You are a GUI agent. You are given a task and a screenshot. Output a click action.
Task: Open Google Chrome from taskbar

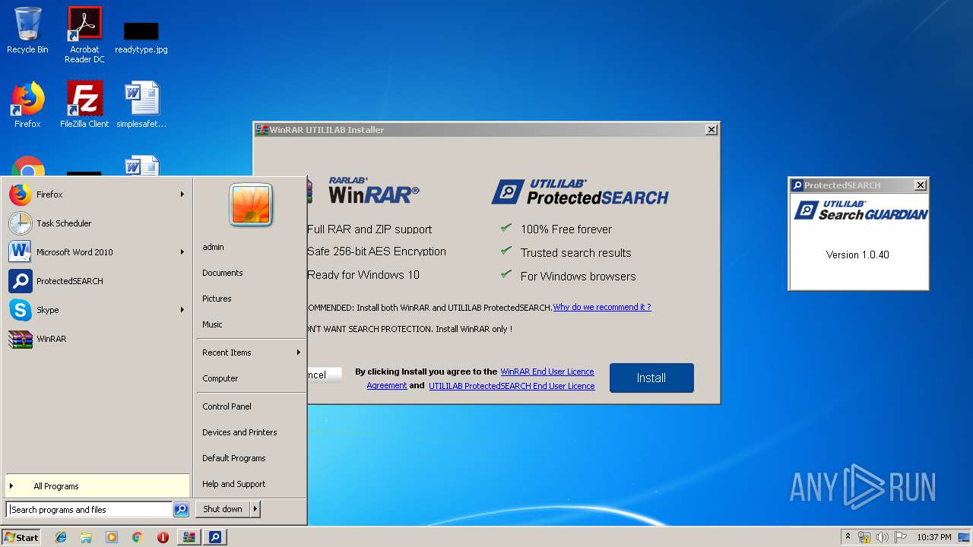tap(137, 537)
